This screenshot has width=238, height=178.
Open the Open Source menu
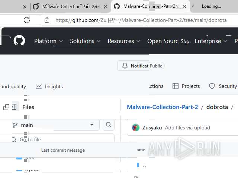click(163, 41)
